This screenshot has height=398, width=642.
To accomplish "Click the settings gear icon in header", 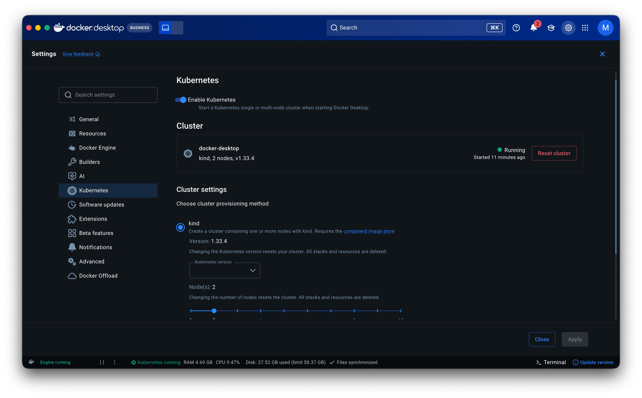I will coord(568,28).
